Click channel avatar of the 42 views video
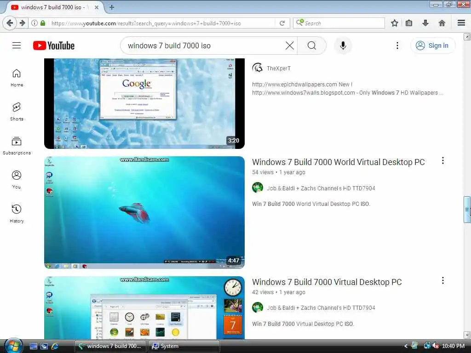 [258, 307]
